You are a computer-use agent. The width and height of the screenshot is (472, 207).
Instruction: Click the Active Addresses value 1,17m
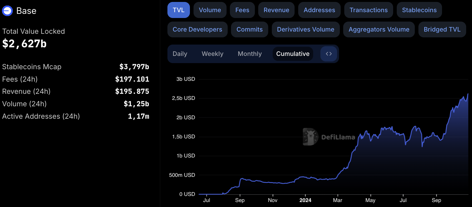(x=139, y=116)
